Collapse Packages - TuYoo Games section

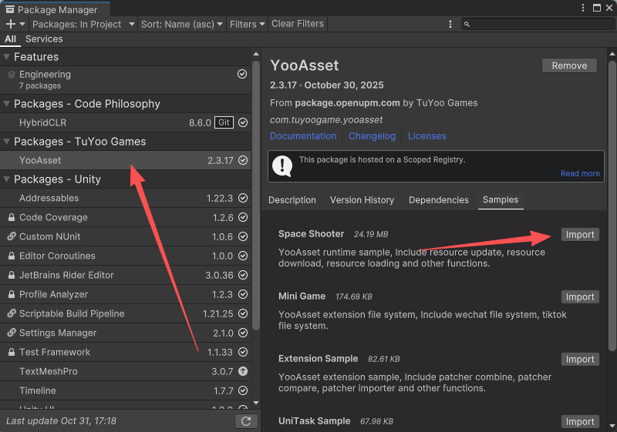pyautogui.click(x=6, y=142)
